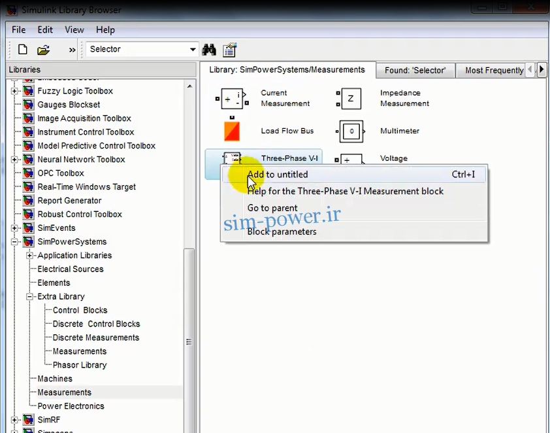Click the Libraries tree scroll up arrow

[190, 86]
